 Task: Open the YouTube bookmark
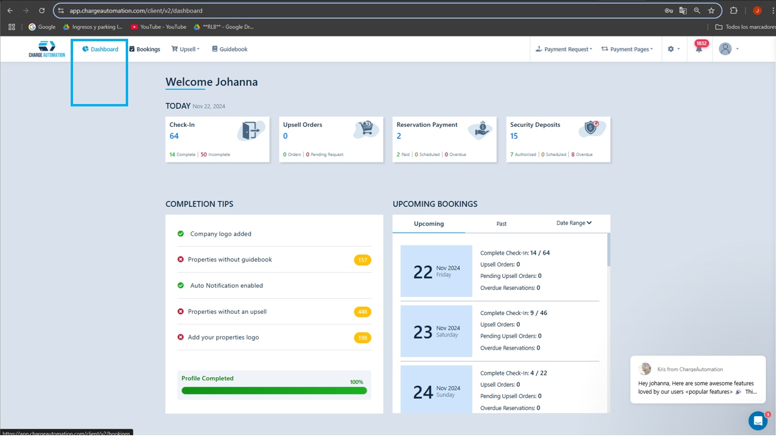159,27
